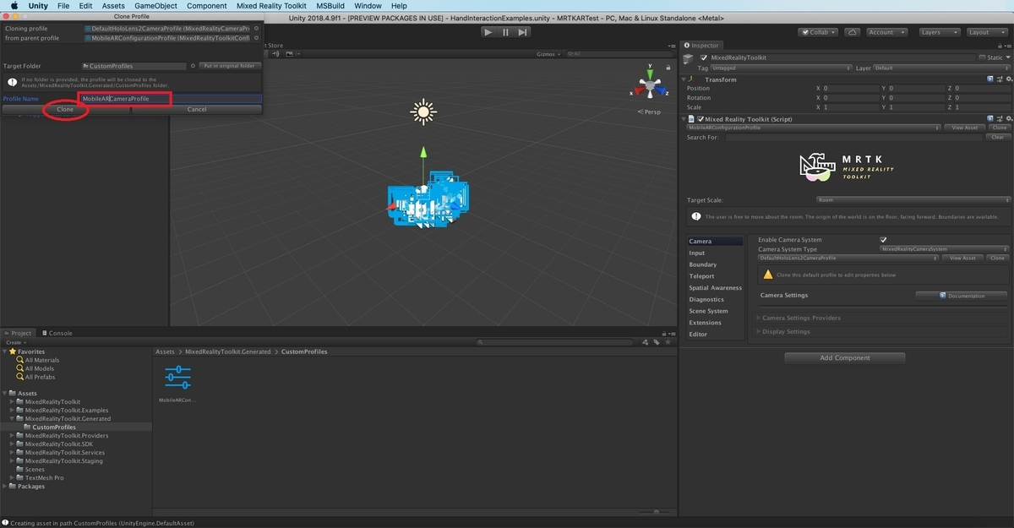The image size is (1014, 528).
Task: Open the Mixed Reality Toolkit menu
Action: tap(271, 6)
